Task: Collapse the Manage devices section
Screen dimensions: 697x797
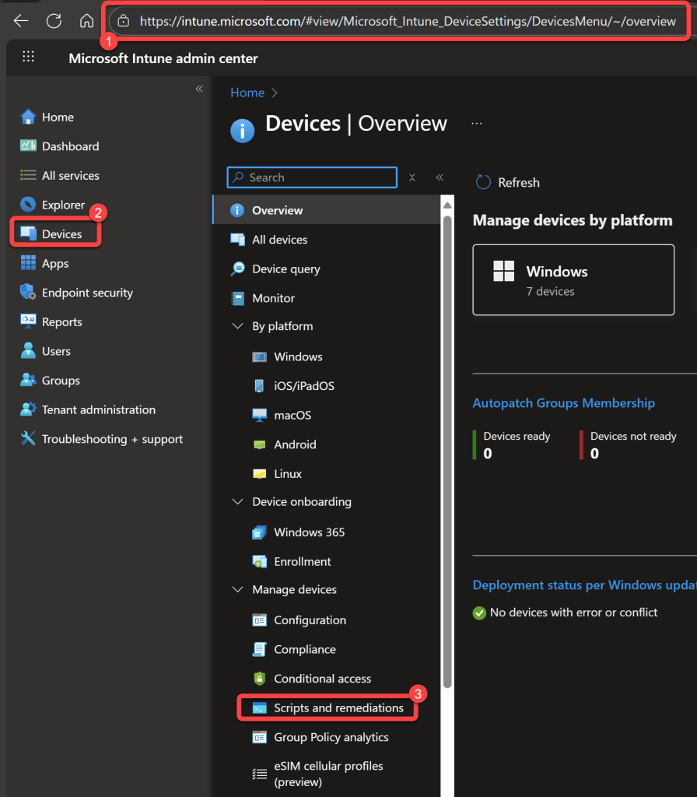Action: [238, 590]
